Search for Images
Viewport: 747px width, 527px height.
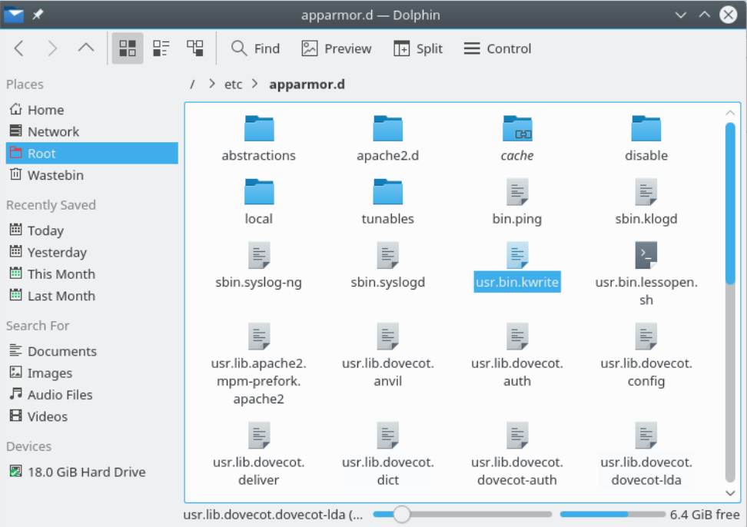pyautogui.click(x=92, y=373)
